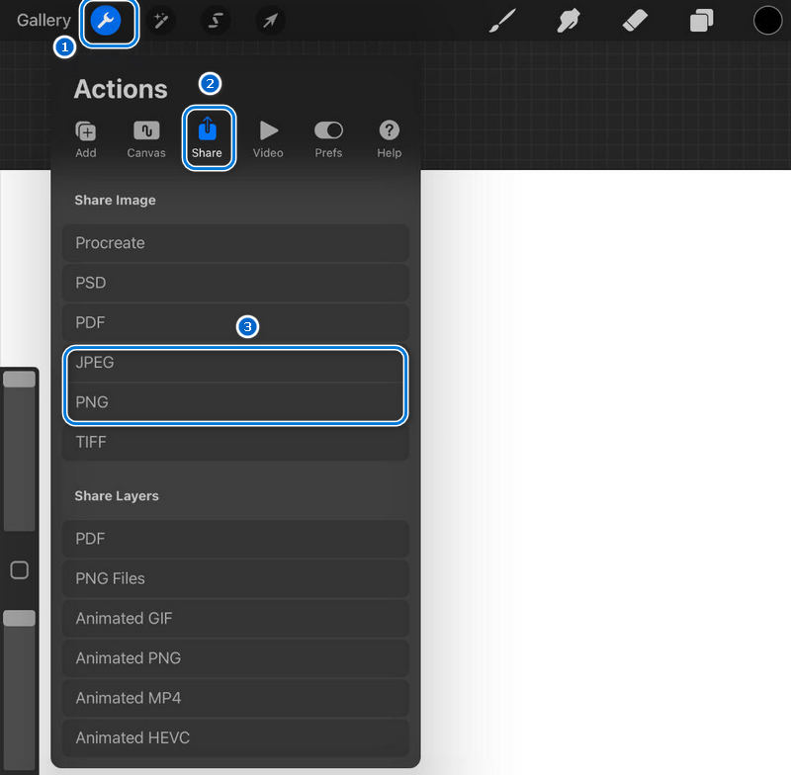Select the Smudge tool

click(x=569, y=21)
